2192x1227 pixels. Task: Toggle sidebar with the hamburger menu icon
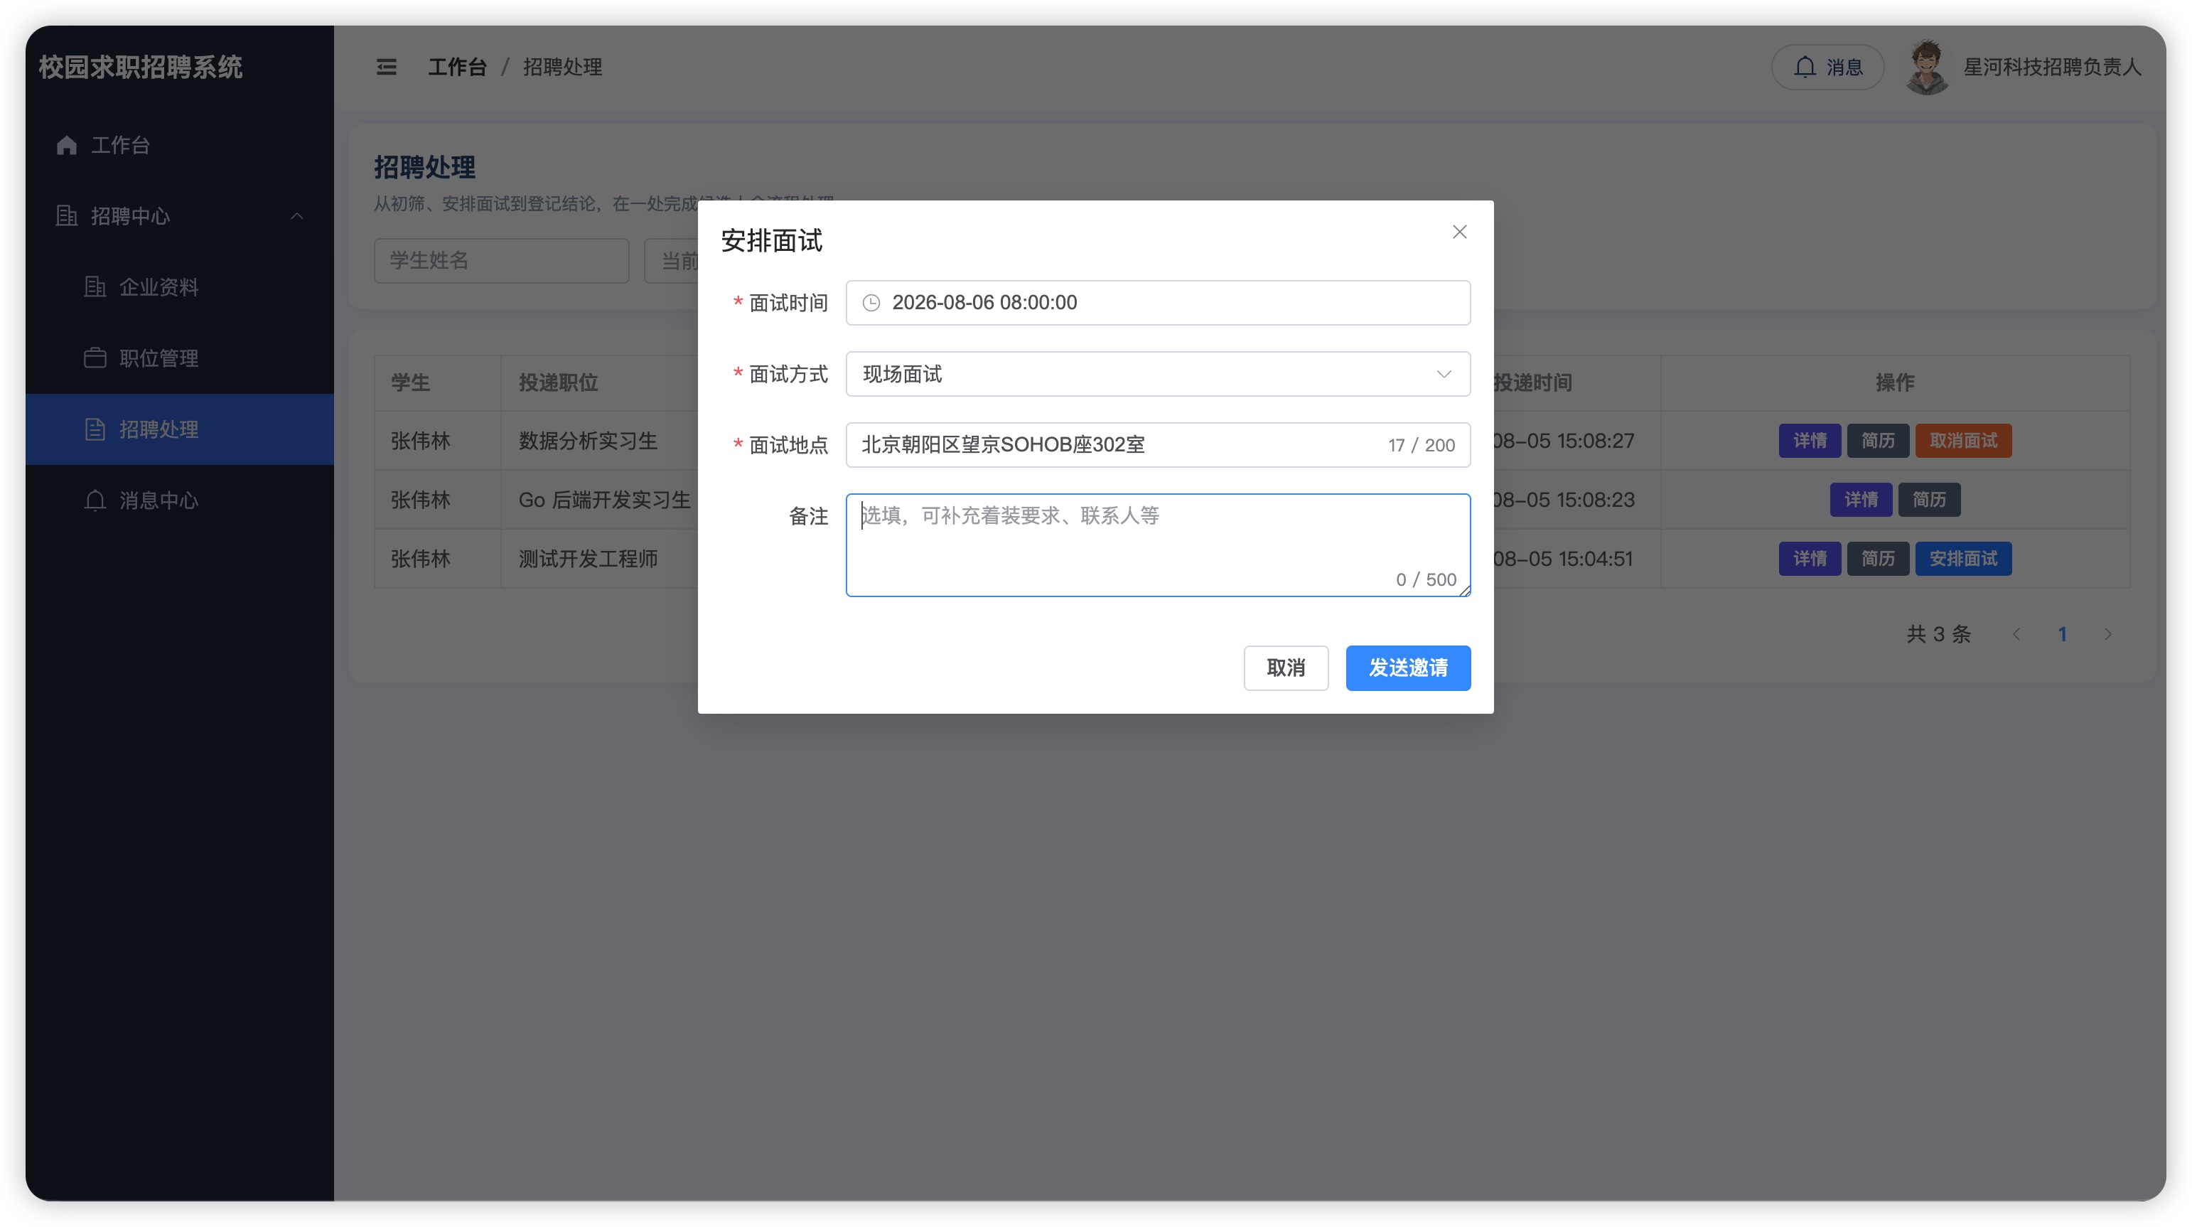coord(387,68)
